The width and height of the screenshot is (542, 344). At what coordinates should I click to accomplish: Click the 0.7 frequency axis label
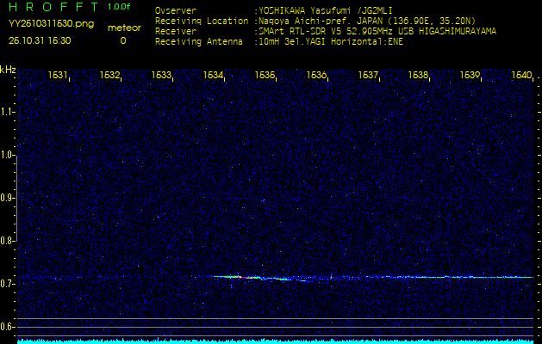pos(9,284)
